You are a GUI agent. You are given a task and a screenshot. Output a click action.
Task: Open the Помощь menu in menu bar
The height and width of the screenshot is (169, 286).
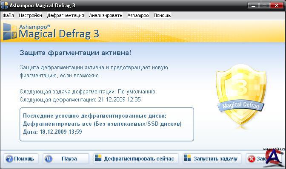pyautogui.click(x=162, y=15)
